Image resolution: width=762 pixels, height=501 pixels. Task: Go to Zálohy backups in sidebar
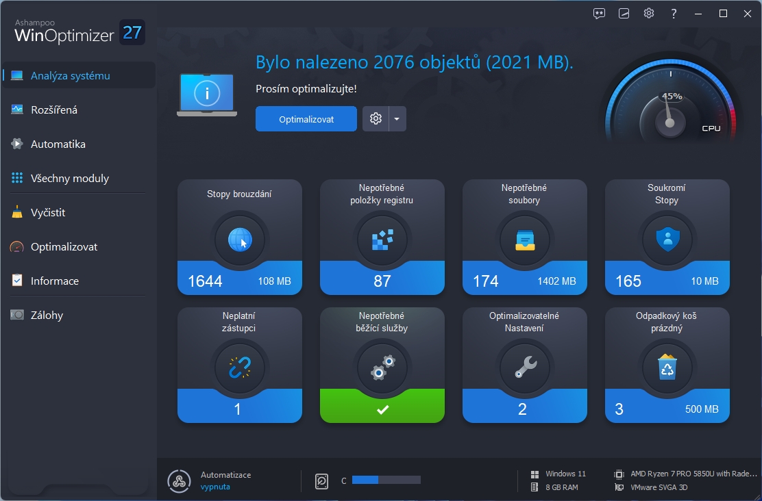tap(47, 316)
